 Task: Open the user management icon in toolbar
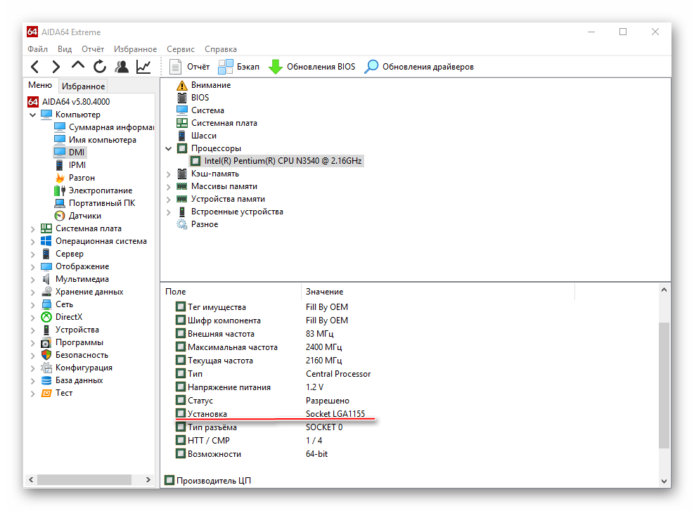click(122, 67)
